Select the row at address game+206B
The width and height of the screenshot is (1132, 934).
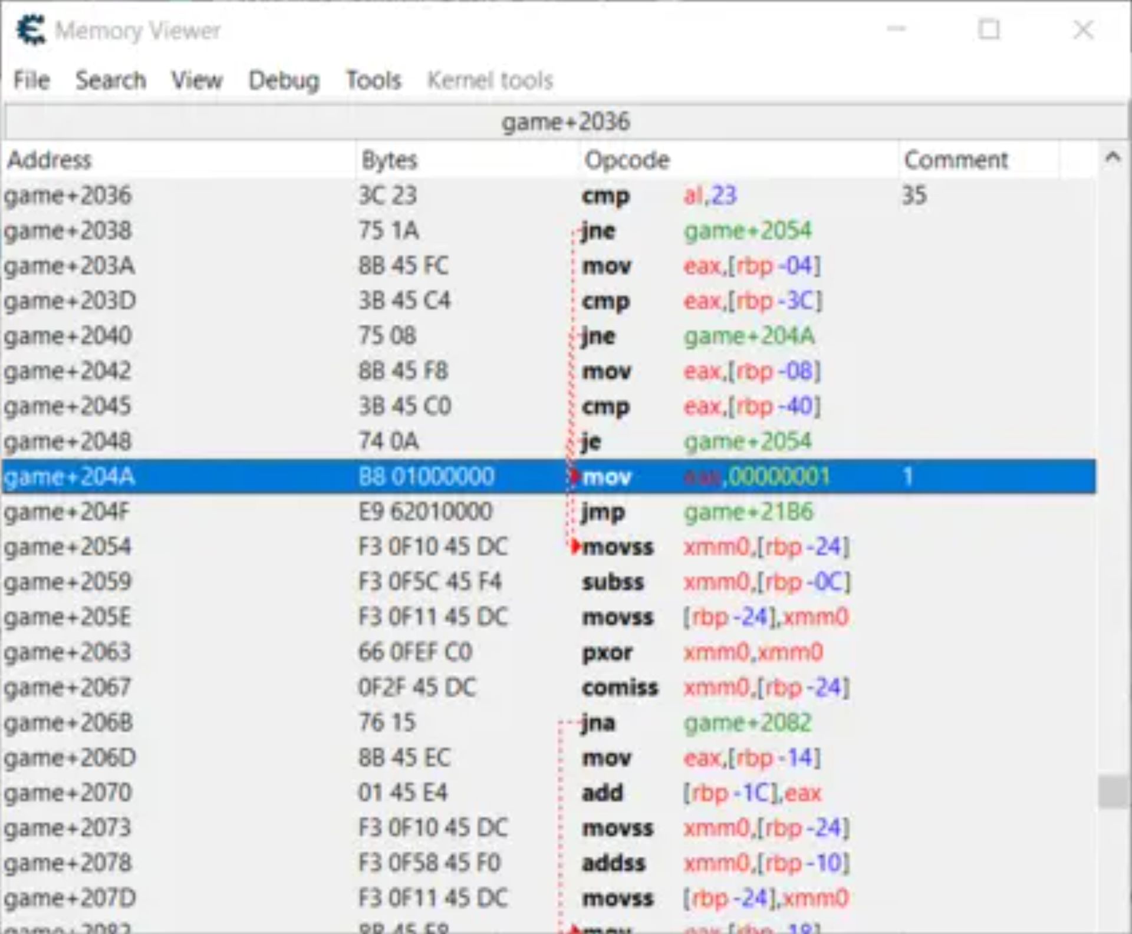[x=548, y=722]
